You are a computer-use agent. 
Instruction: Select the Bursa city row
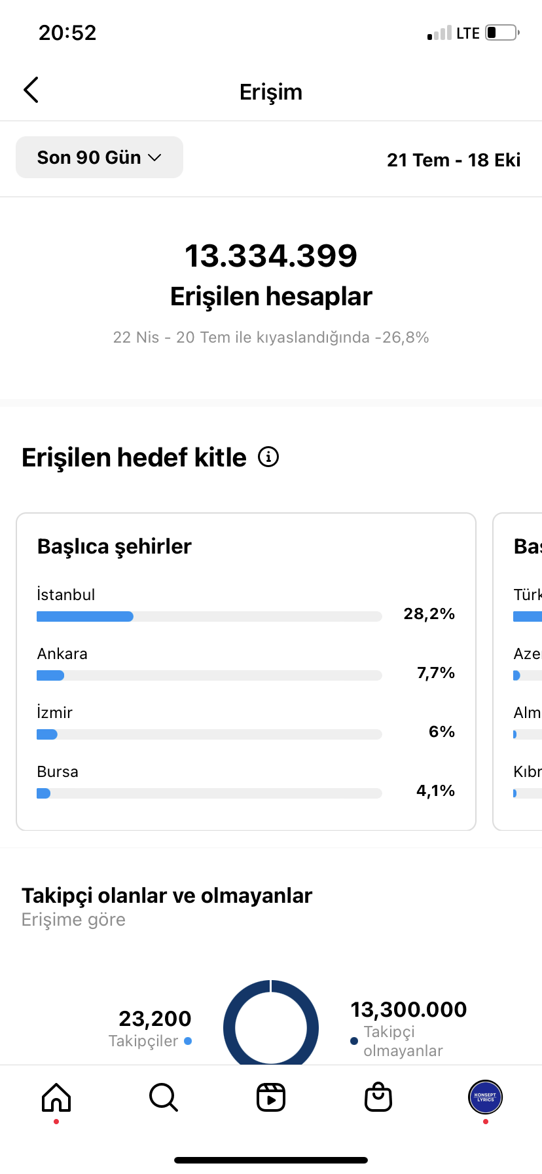coord(246,782)
